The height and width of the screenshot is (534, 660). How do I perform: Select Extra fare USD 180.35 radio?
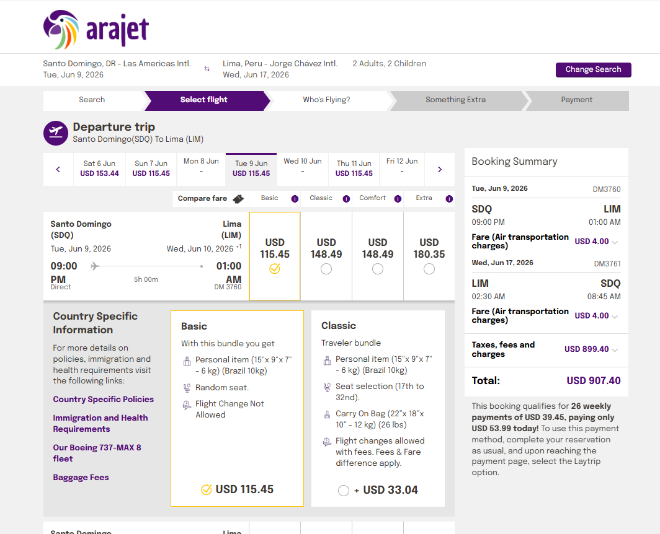click(x=429, y=269)
